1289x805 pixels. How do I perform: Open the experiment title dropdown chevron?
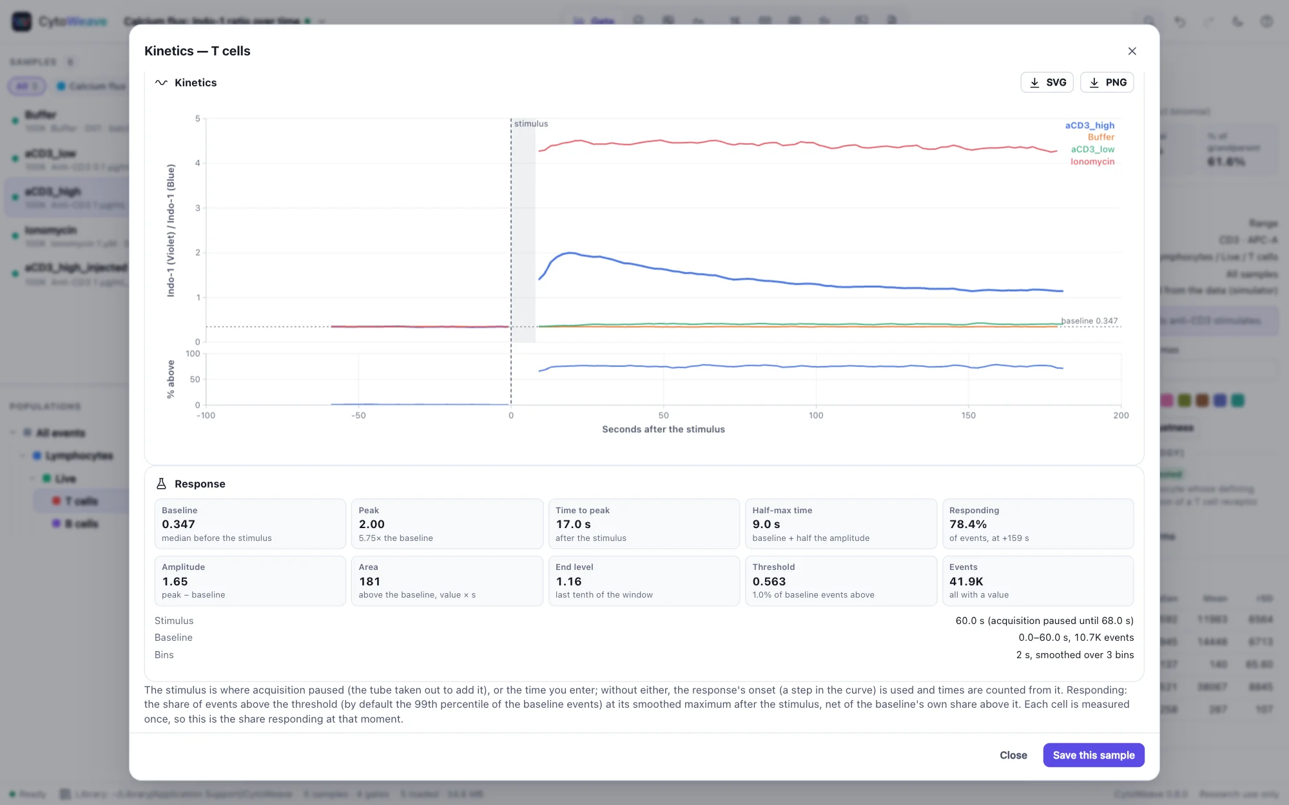click(322, 21)
